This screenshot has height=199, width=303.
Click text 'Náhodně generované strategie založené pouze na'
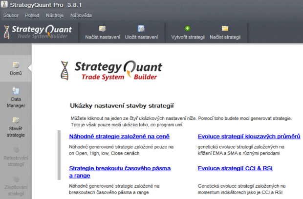click(121, 147)
